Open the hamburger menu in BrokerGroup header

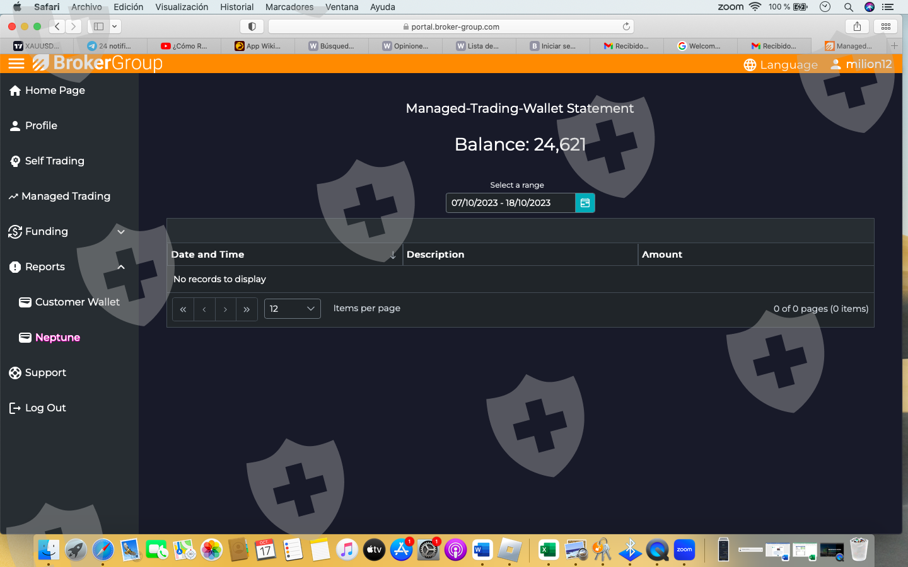coord(16,64)
